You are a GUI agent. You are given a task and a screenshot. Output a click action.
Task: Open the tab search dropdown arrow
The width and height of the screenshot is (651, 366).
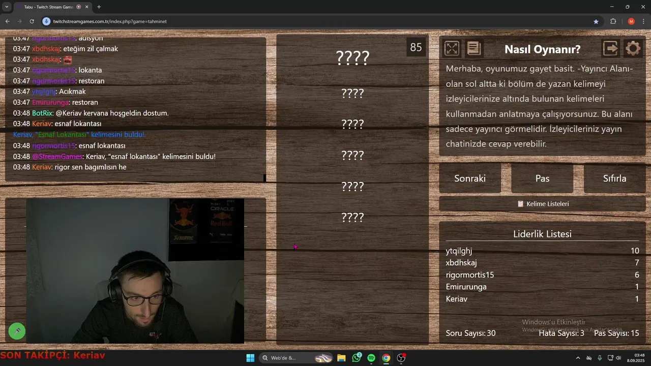click(6, 7)
